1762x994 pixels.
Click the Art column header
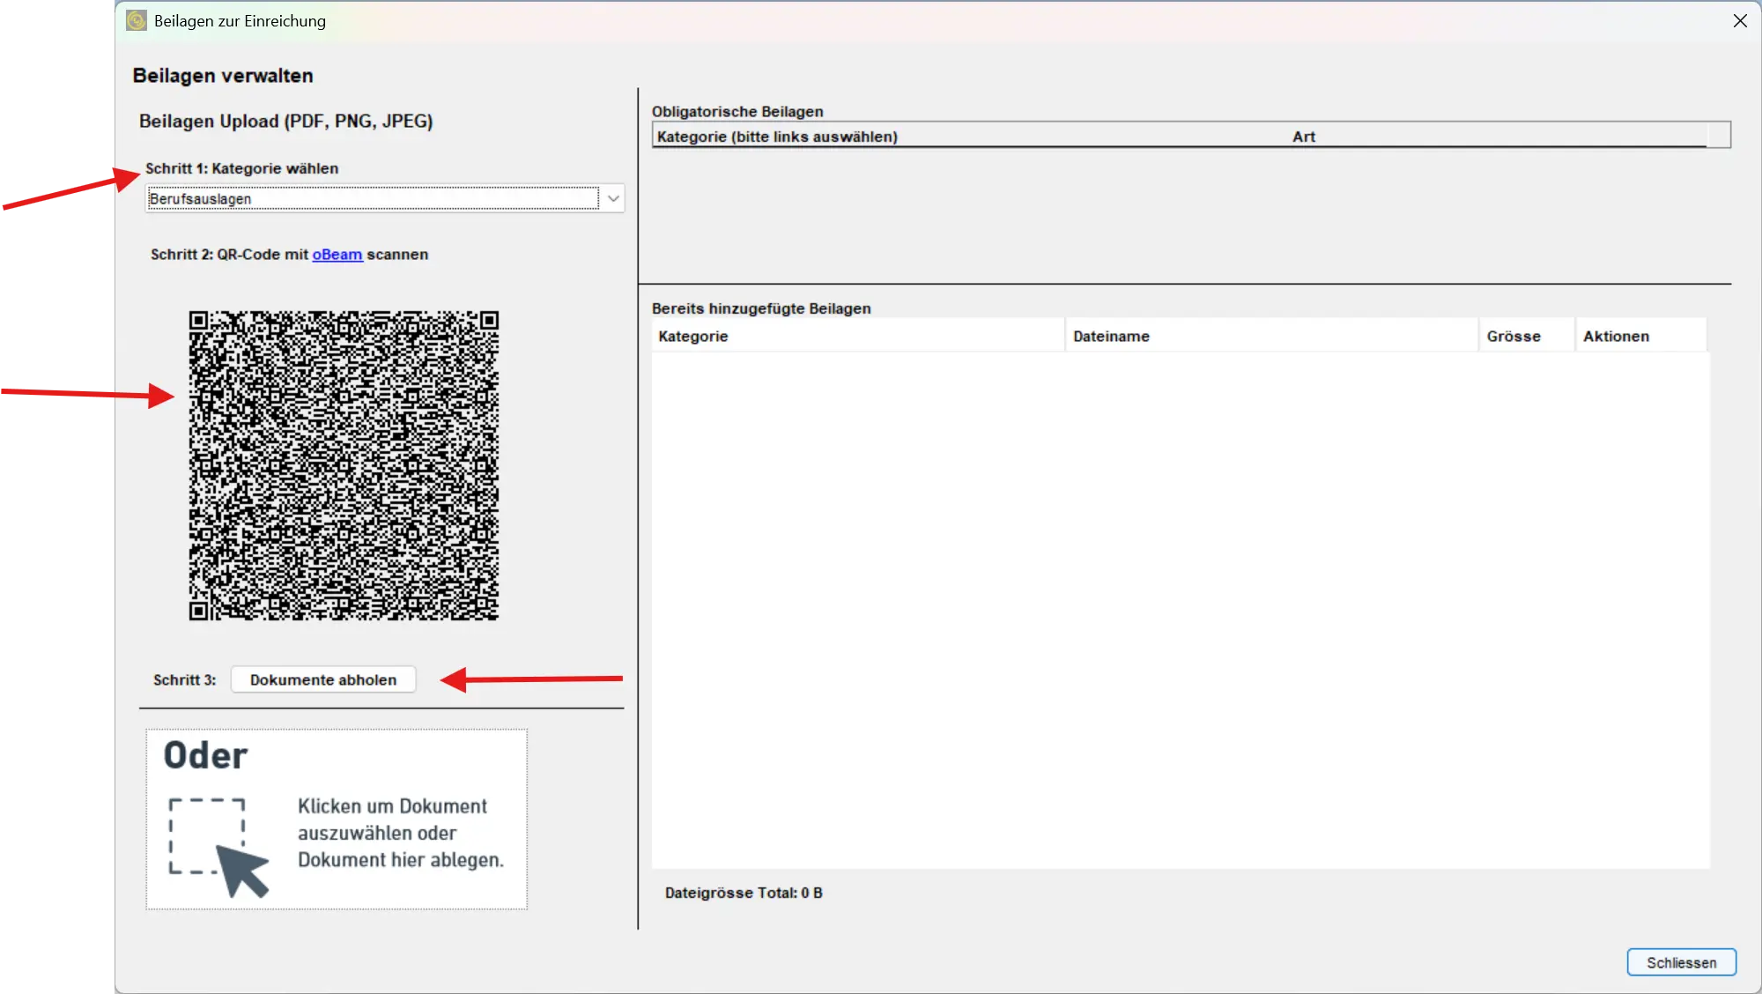tap(1304, 136)
